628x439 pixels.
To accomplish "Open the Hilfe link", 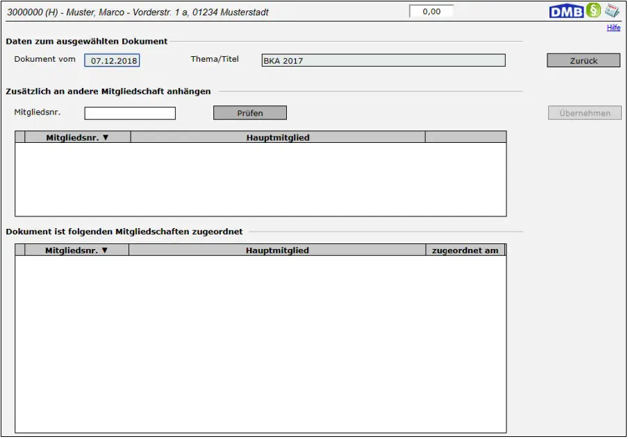I will pyautogui.click(x=613, y=28).
